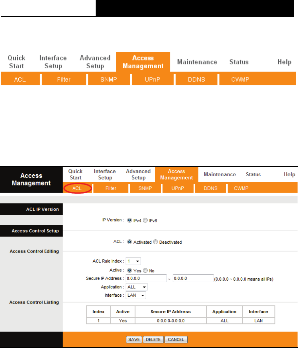Open Help in the upper standalone menu strip
Viewport: 298px width, 348px height.
pos(284,62)
